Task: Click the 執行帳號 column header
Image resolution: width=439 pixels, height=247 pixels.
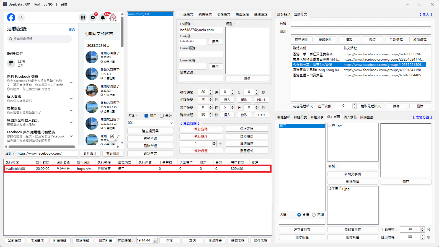Action: pyautogui.click(x=19, y=163)
